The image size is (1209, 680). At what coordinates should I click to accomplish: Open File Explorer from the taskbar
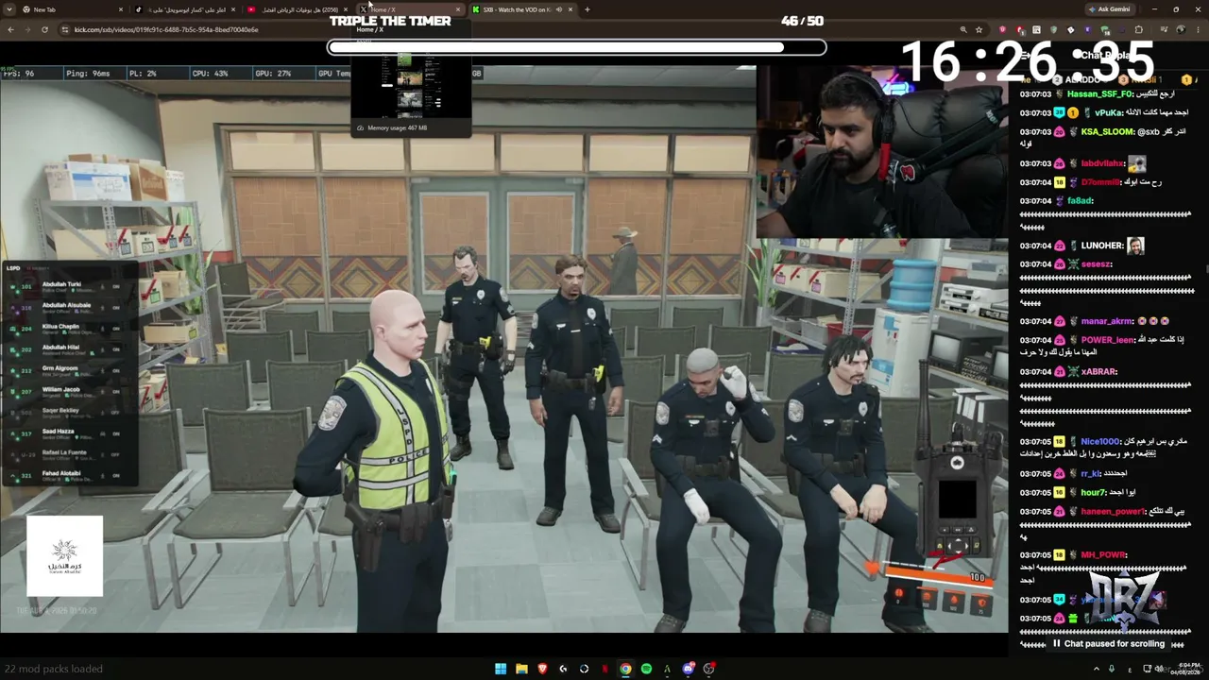pos(521,669)
